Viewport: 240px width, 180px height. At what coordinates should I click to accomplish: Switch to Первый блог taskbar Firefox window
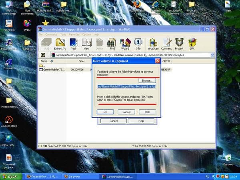coord(42,176)
